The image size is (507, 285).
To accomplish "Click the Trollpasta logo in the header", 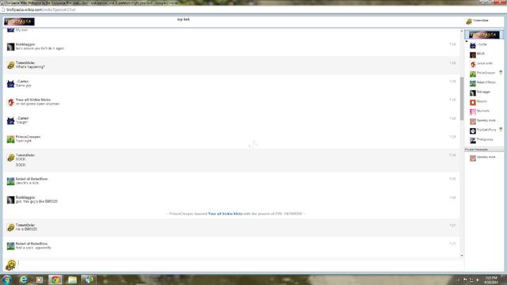I will point(19,21).
